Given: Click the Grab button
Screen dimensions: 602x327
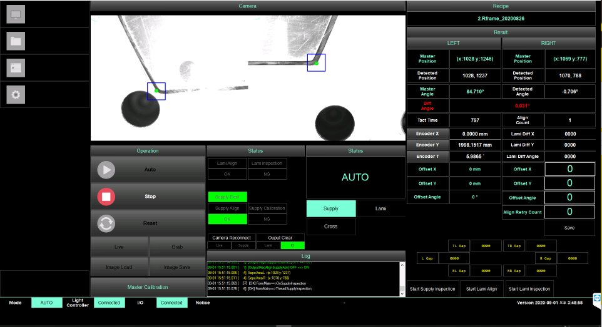Looking at the screenshot, I should pyautogui.click(x=177, y=247).
